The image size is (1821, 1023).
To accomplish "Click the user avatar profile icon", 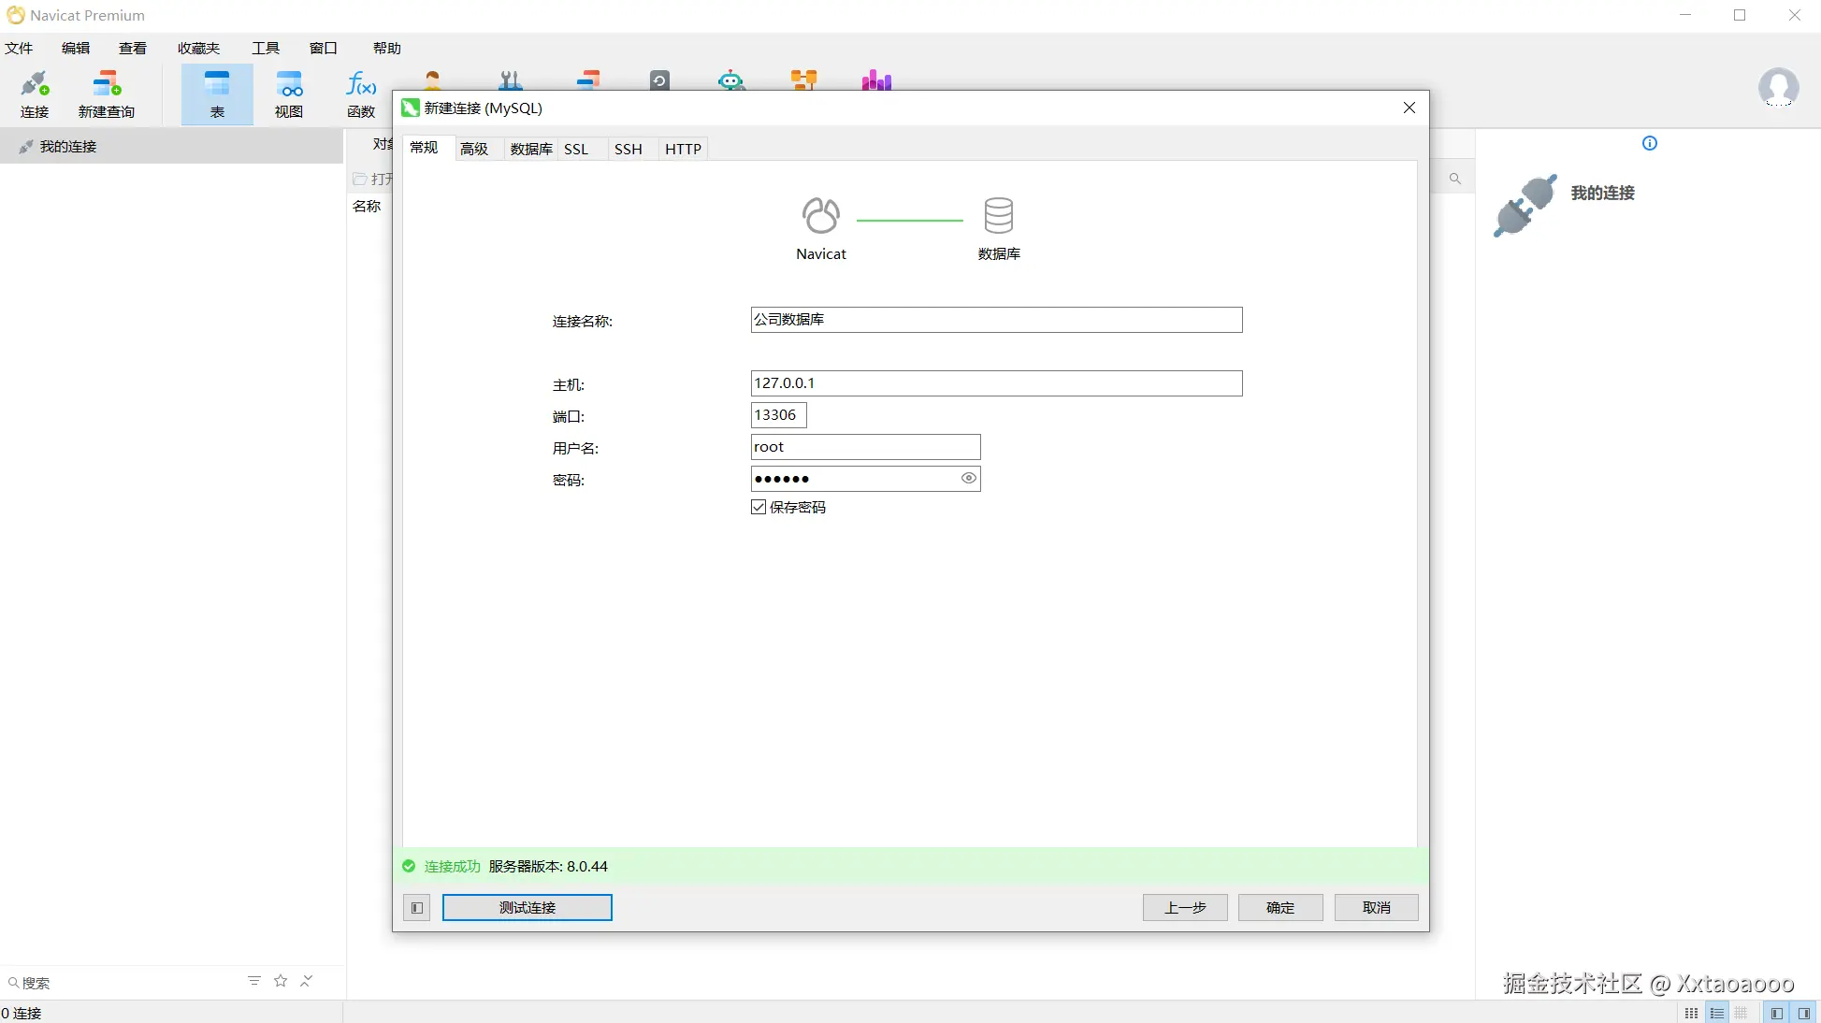I will pos(1778,88).
